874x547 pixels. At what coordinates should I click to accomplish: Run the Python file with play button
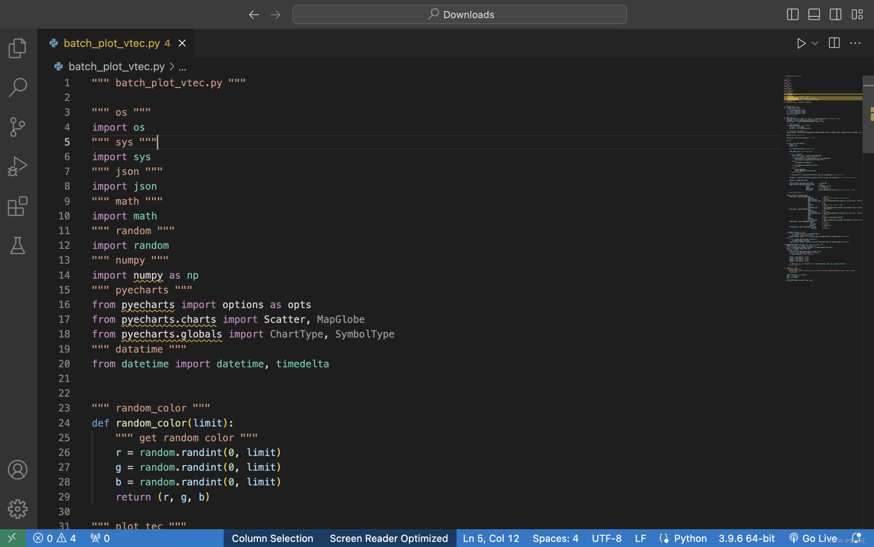coord(801,43)
